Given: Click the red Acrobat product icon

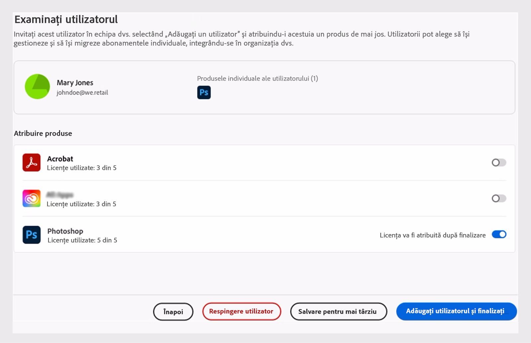Looking at the screenshot, I should pos(32,162).
